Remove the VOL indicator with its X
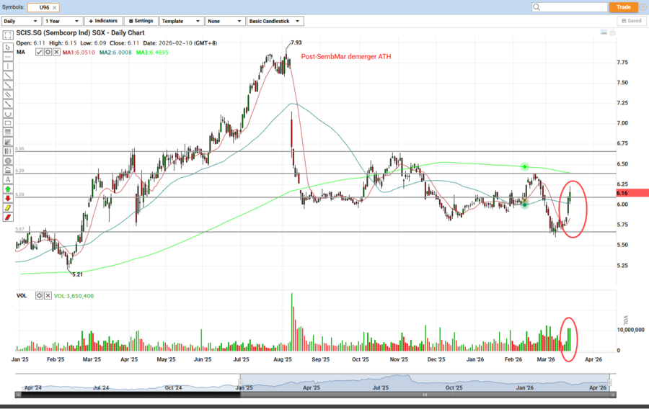Viewport: 649px width, 409px height. point(48,296)
